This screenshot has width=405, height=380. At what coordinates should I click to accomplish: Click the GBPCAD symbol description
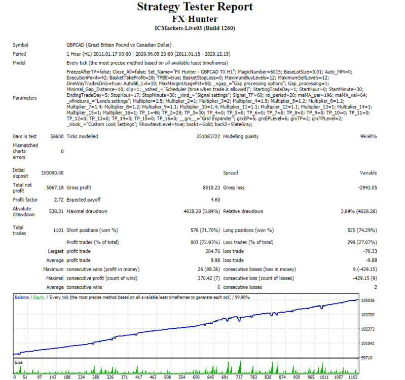tap(119, 45)
